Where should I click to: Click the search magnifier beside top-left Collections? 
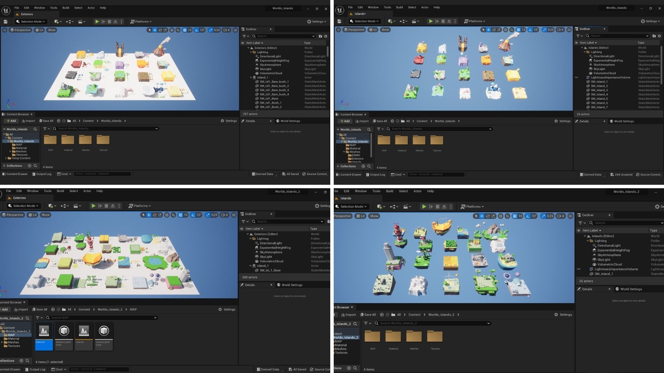tap(35, 166)
